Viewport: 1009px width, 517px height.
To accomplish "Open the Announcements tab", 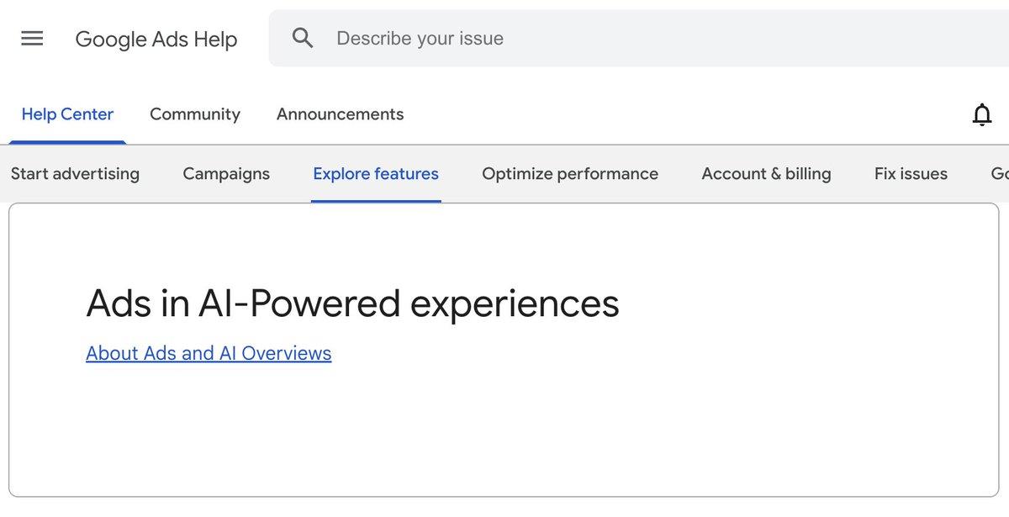I will tap(340, 114).
